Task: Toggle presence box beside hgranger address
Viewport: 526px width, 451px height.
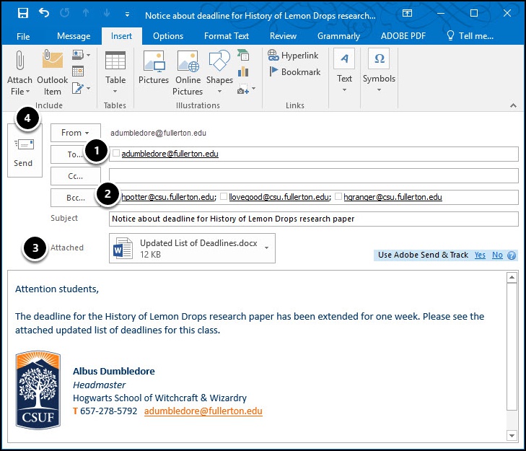Action: (x=338, y=196)
